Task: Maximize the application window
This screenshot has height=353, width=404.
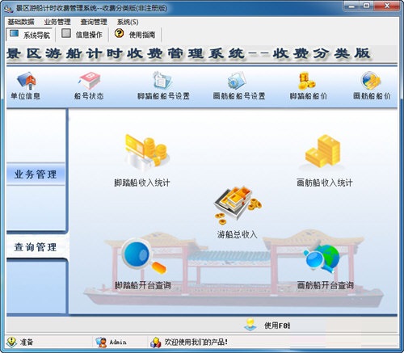Action: click(366, 6)
